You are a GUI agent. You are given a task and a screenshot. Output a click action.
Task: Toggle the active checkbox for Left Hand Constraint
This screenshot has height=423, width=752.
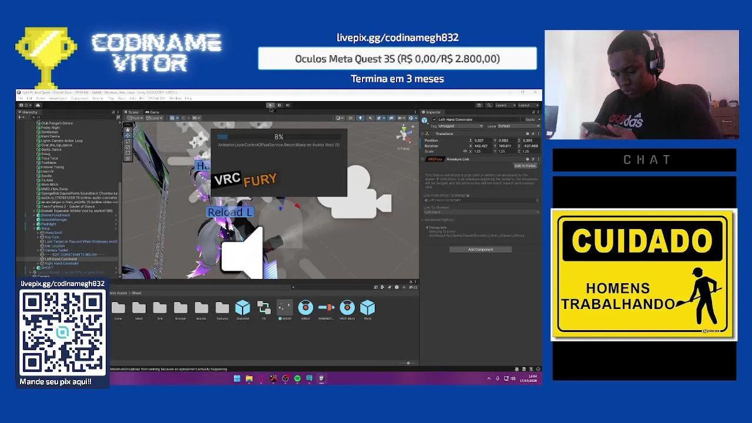tap(434, 119)
